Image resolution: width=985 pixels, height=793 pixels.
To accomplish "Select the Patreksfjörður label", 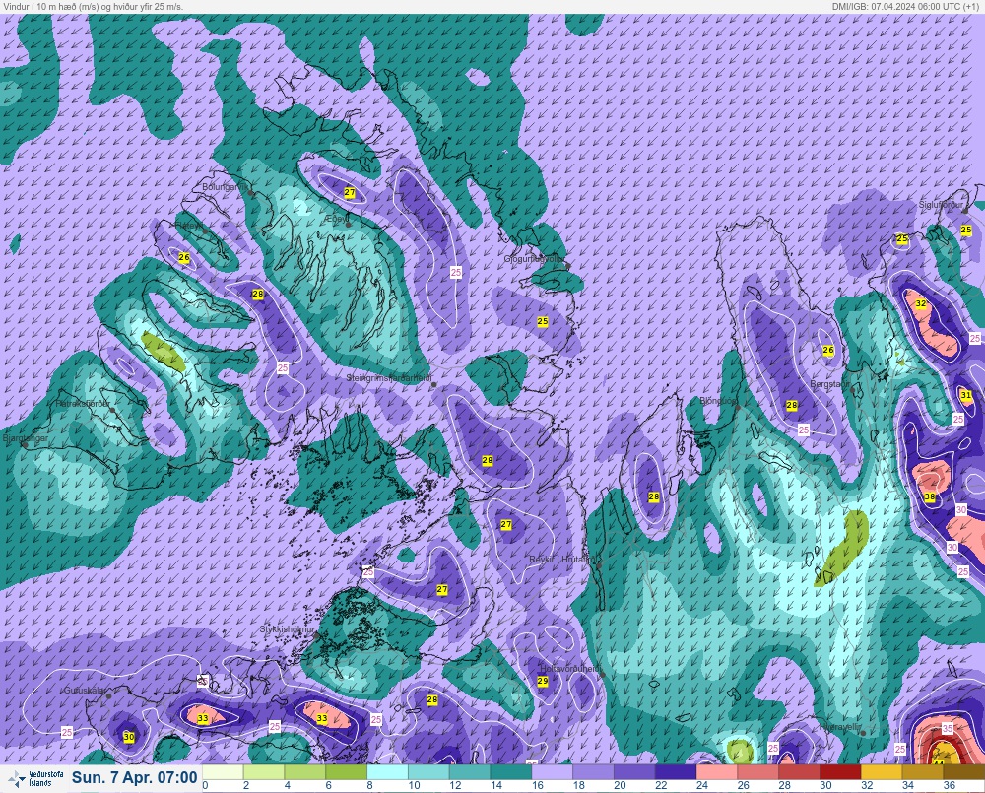I will coord(84,404).
